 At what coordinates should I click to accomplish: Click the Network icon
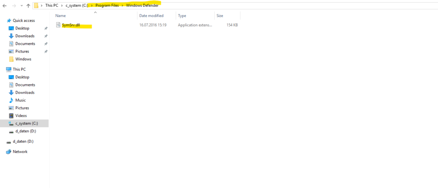click(x=9, y=152)
